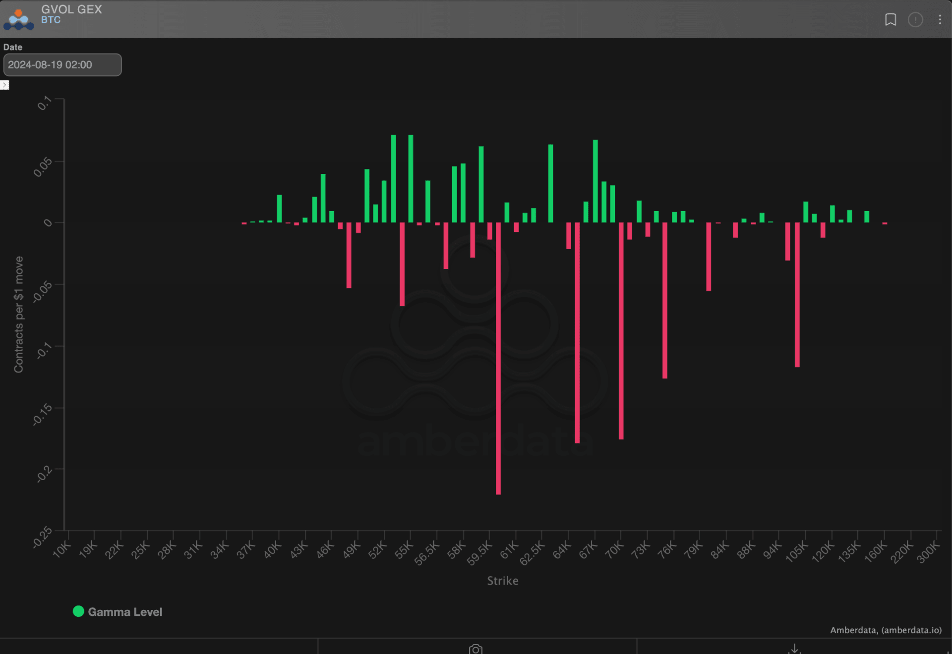
Task: Select the largest negative red bar
Action: (498, 358)
